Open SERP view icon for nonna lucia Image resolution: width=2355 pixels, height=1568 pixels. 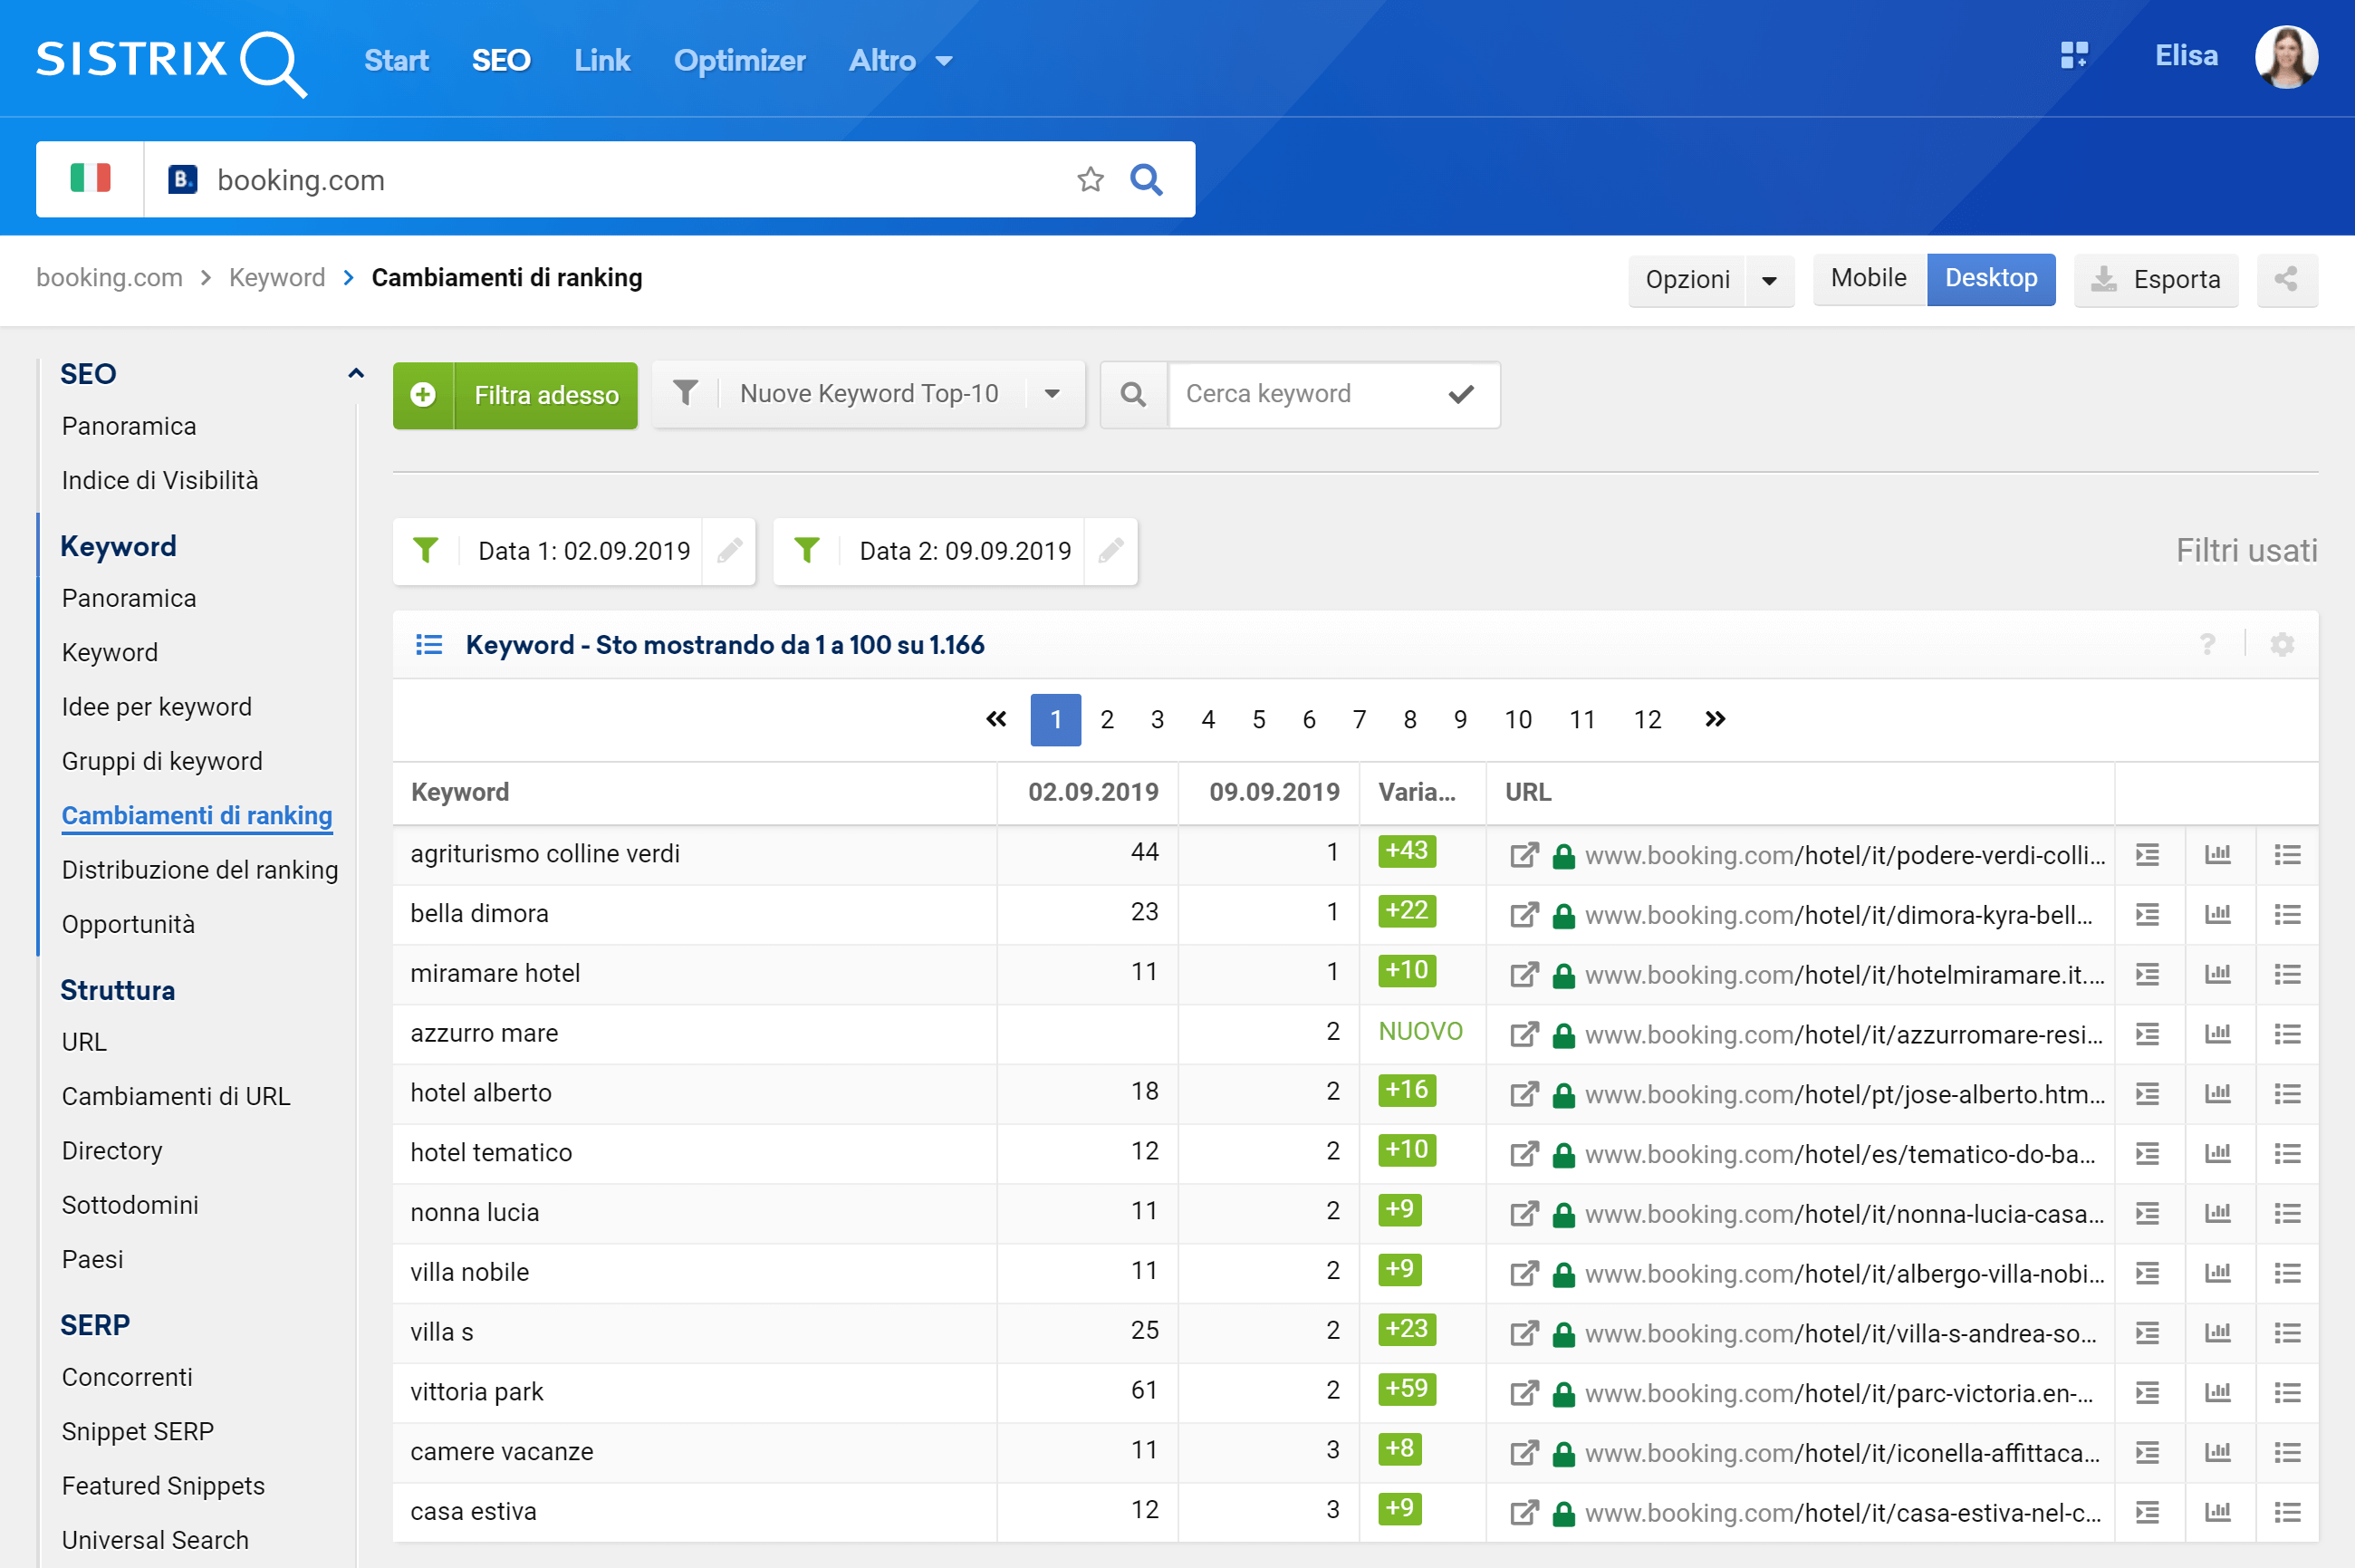click(2147, 1213)
